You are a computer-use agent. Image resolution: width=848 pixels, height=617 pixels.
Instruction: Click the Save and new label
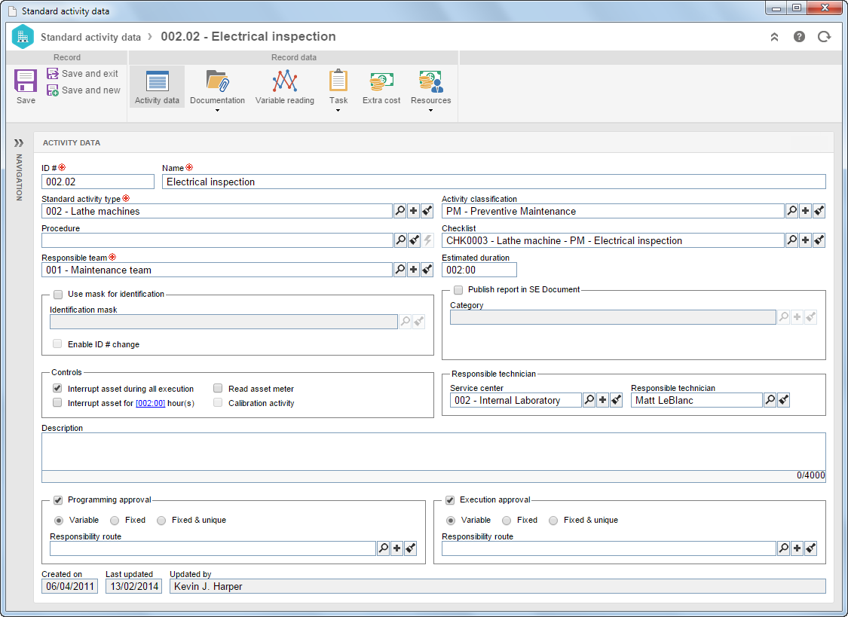click(x=91, y=90)
